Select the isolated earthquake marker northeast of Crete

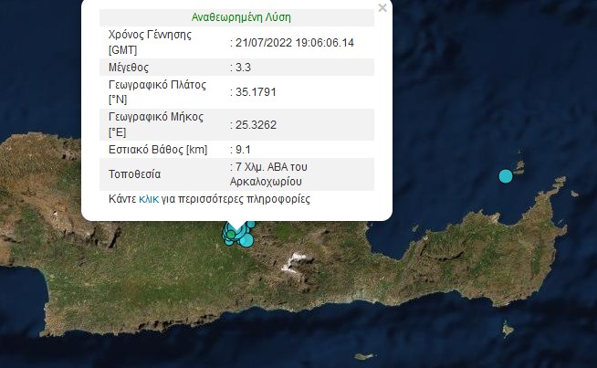click(506, 175)
